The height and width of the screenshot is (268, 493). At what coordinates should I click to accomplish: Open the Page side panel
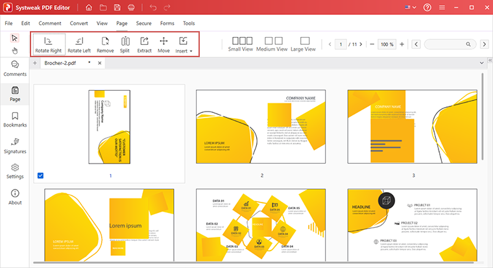15,94
